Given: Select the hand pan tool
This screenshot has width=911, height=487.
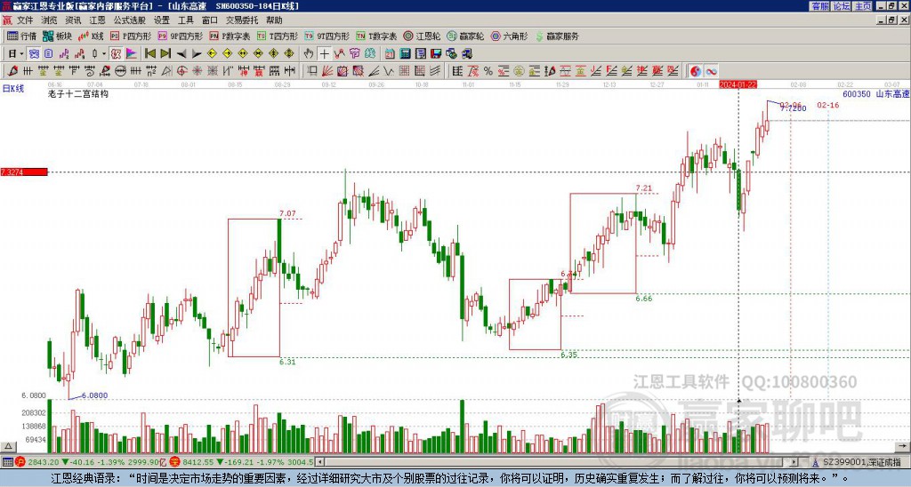Looking at the screenshot, I should [x=309, y=54].
